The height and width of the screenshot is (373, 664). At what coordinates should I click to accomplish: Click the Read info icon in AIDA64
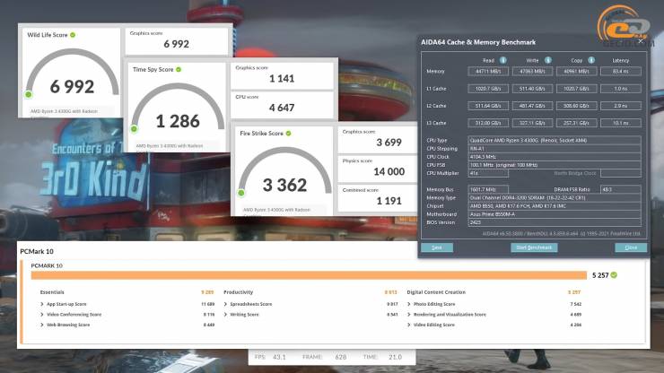[502, 60]
